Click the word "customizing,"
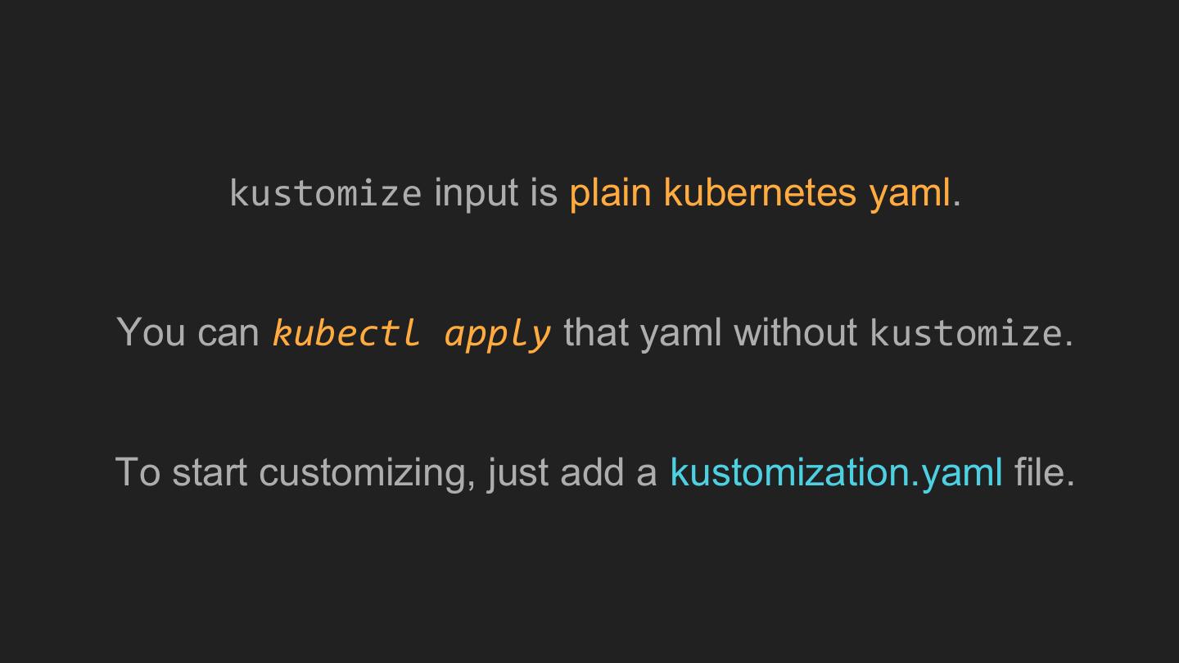This screenshot has height=663, width=1179. [367, 472]
